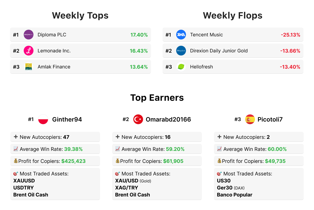Open the Ginther94 trader profile name
This screenshot has height=210, width=314.
pos(67,120)
